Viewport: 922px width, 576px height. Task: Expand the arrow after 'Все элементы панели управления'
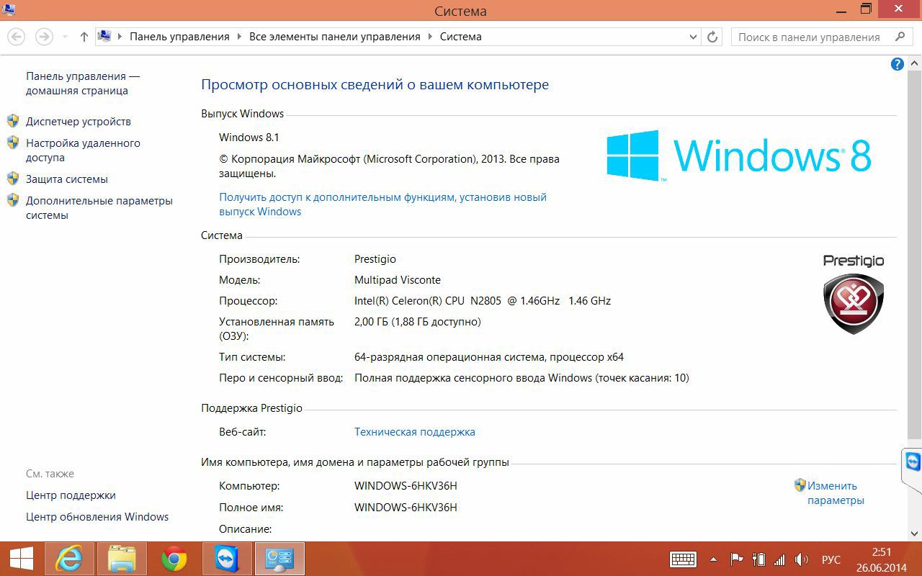(431, 37)
